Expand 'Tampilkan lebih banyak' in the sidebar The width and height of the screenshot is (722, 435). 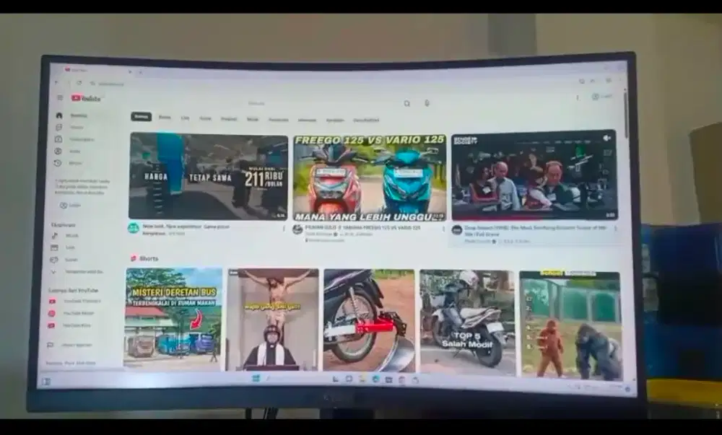77,272
